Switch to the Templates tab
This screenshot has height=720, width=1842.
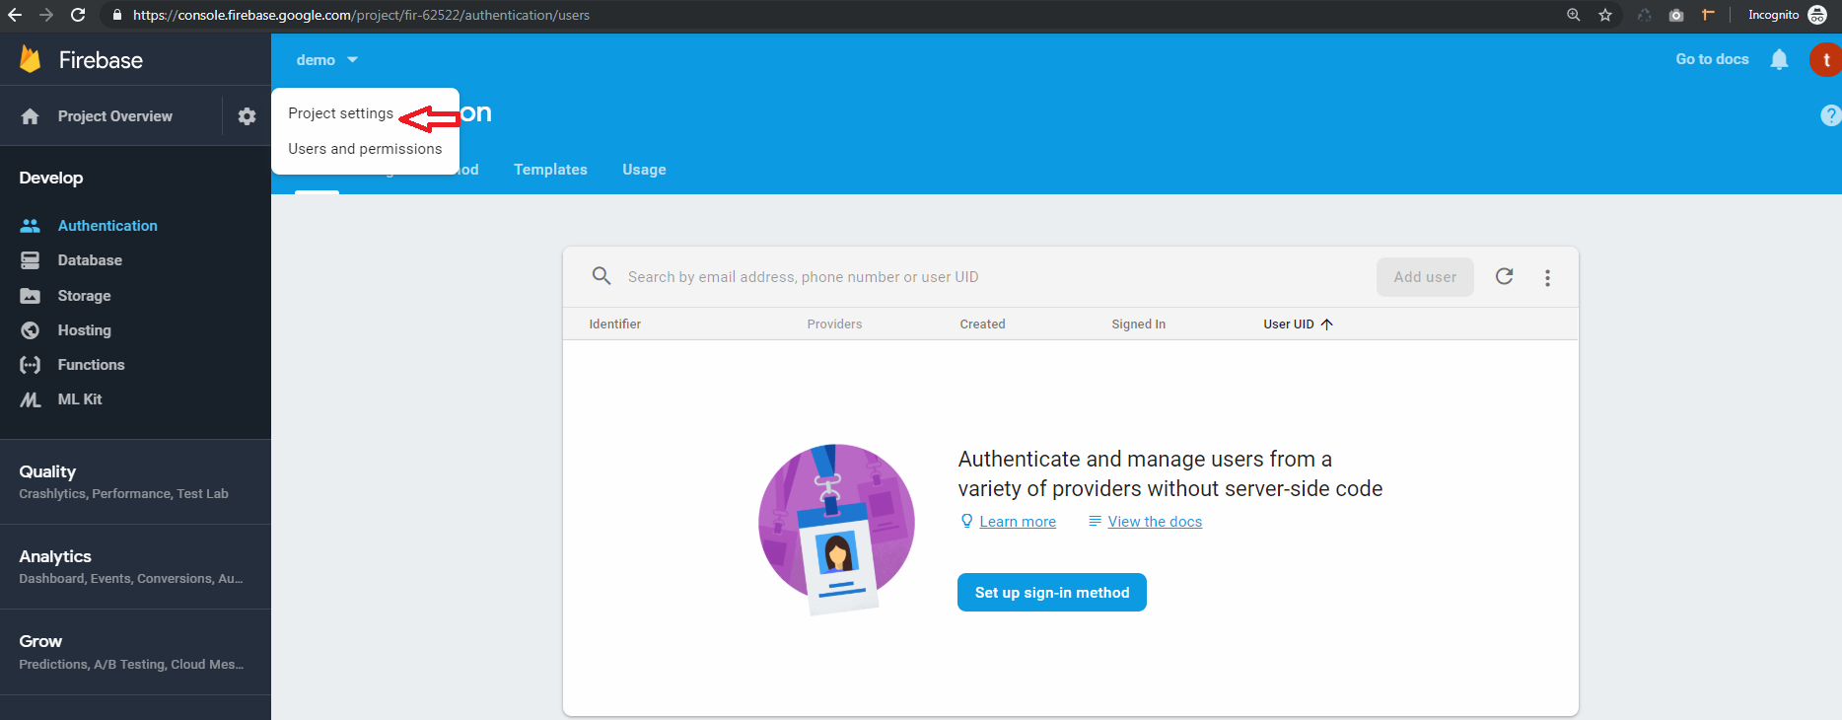tap(550, 170)
